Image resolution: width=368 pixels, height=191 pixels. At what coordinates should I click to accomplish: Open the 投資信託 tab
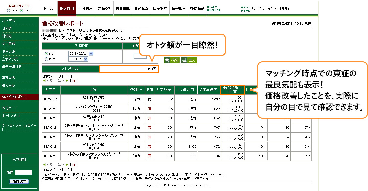pos(123,8)
